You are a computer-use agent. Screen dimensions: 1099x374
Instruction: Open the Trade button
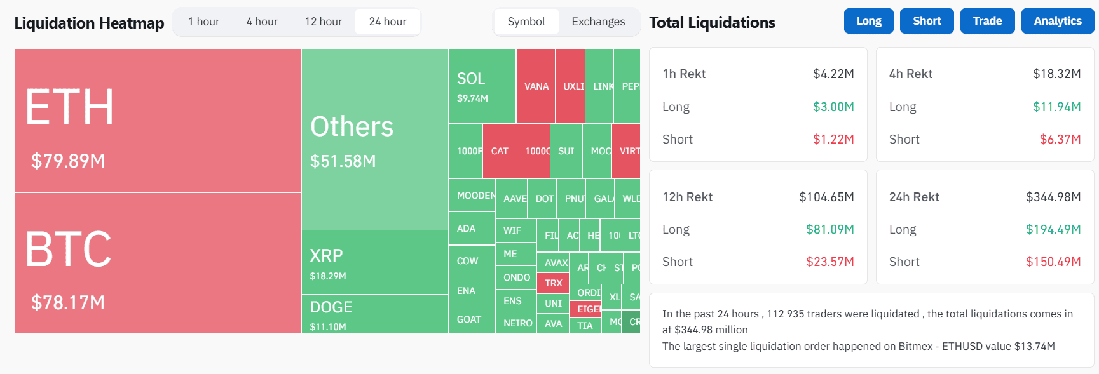tap(987, 21)
